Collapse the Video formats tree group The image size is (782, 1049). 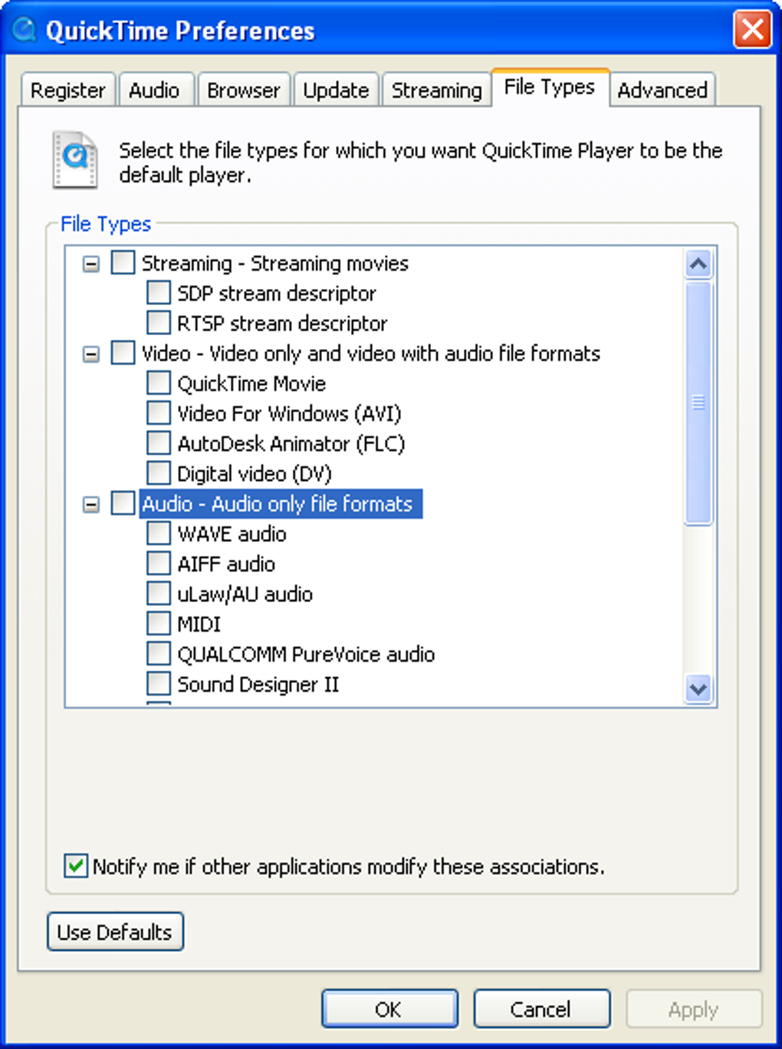coord(91,354)
